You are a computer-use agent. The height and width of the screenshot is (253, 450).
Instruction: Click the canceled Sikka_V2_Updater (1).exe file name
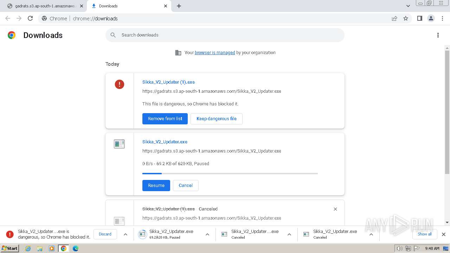pyautogui.click(x=168, y=209)
